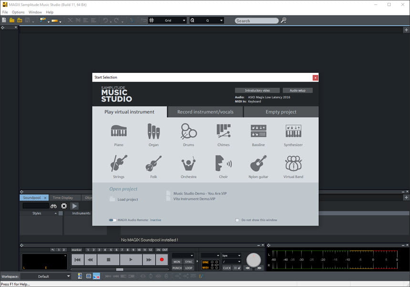This screenshot has width=410, height=287.
Task: Click inside the Search input field
Action: pyautogui.click(x=256, y=20)
